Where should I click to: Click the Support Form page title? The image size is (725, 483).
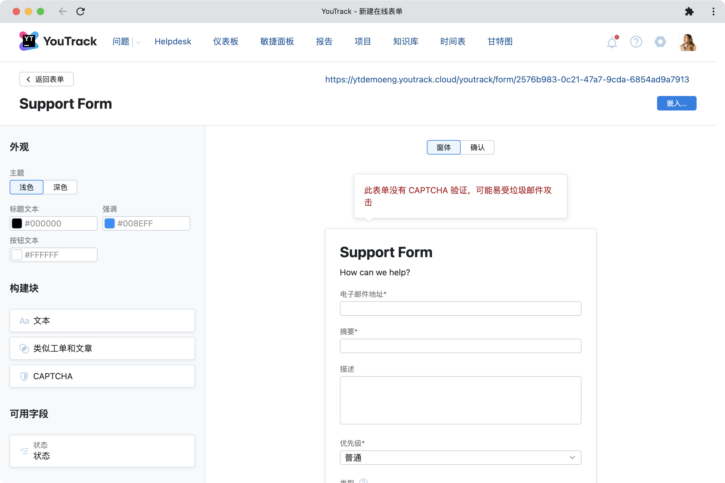point(66,104)
